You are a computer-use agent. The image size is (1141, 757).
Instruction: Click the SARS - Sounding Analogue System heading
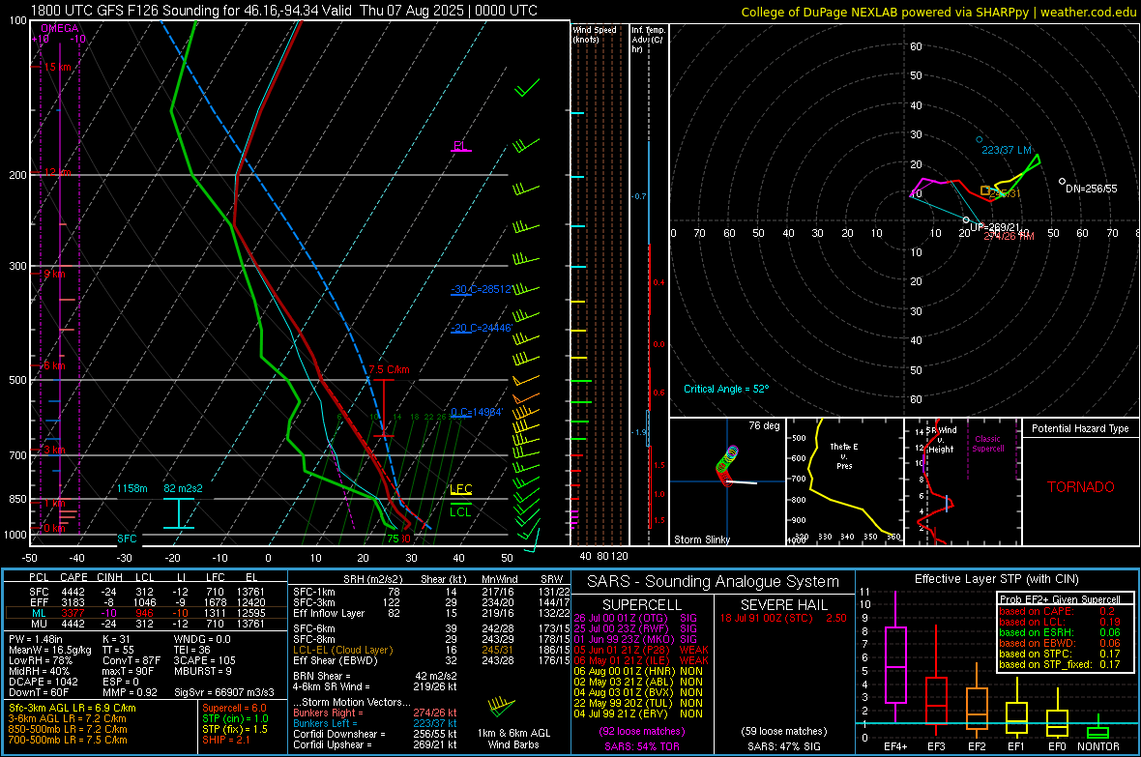[x=714, y=582]
